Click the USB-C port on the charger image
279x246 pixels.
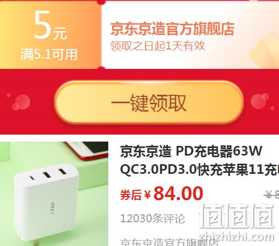(32, 178)
